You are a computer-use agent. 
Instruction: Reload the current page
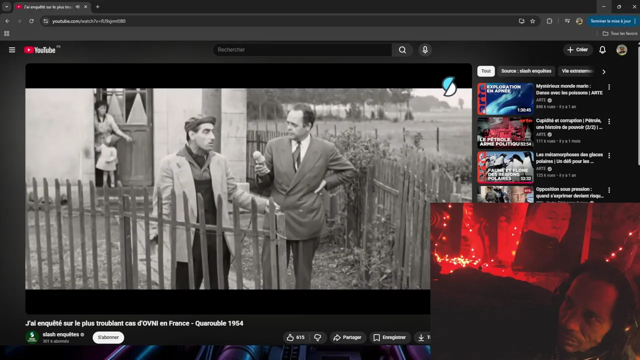(31, 21)
